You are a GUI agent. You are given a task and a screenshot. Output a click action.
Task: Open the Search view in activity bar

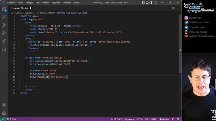click(x=4, y=17)
